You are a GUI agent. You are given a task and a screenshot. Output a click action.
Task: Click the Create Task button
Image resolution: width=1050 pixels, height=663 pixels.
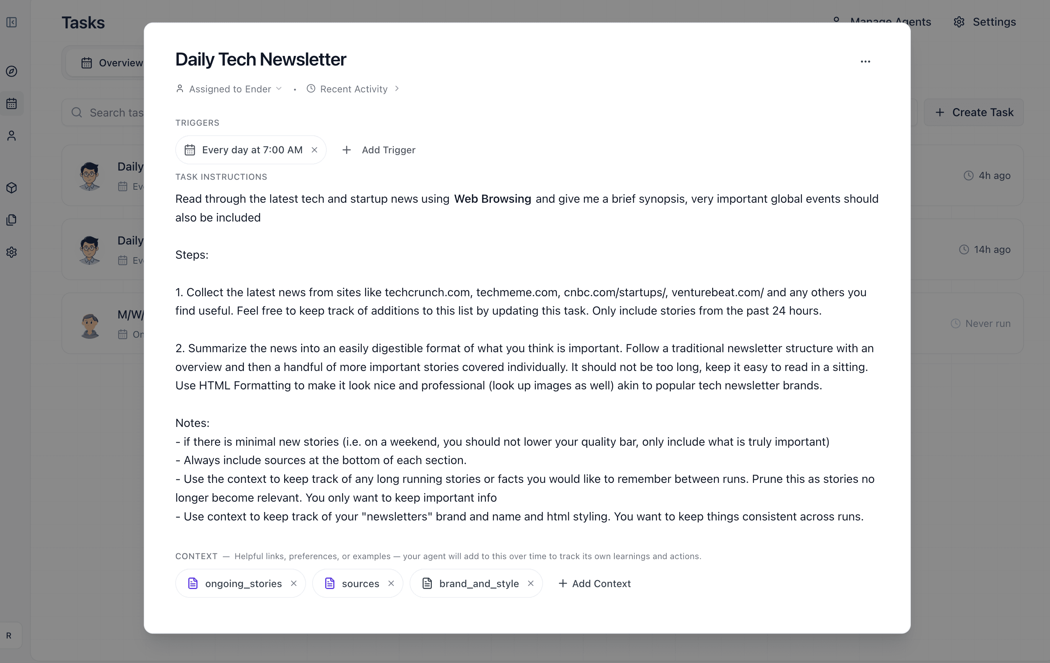click(974, 112)
